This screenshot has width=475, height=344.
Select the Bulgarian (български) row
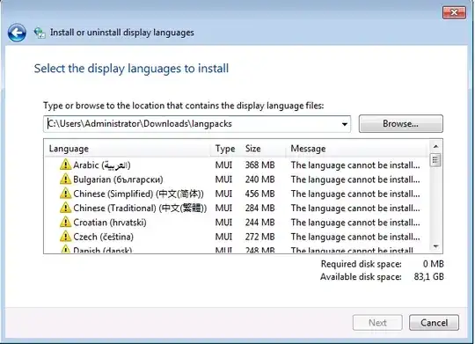click(237, 179)
